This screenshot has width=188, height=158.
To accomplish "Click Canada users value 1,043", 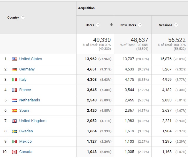I will click(92, 152).
